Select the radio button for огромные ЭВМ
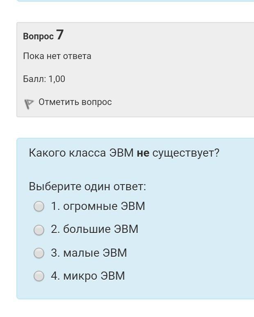The image size is (254, 317). pos(39,206)
